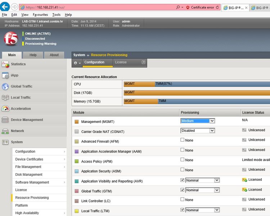
Task: Click the Disk Management link
Action: pyautogui.click(x=29, y=175)
